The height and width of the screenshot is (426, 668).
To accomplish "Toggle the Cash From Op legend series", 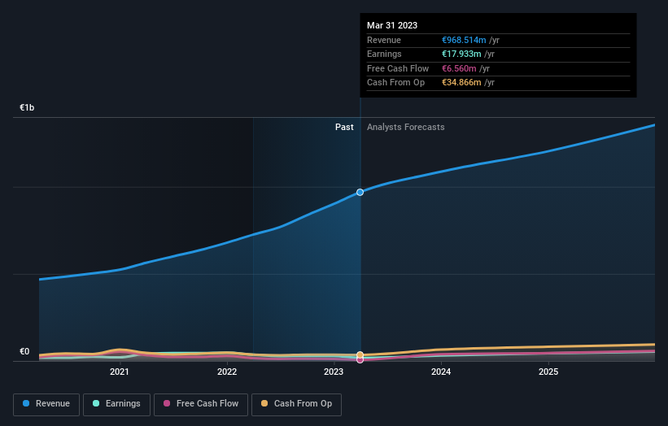I will (296, 404).
